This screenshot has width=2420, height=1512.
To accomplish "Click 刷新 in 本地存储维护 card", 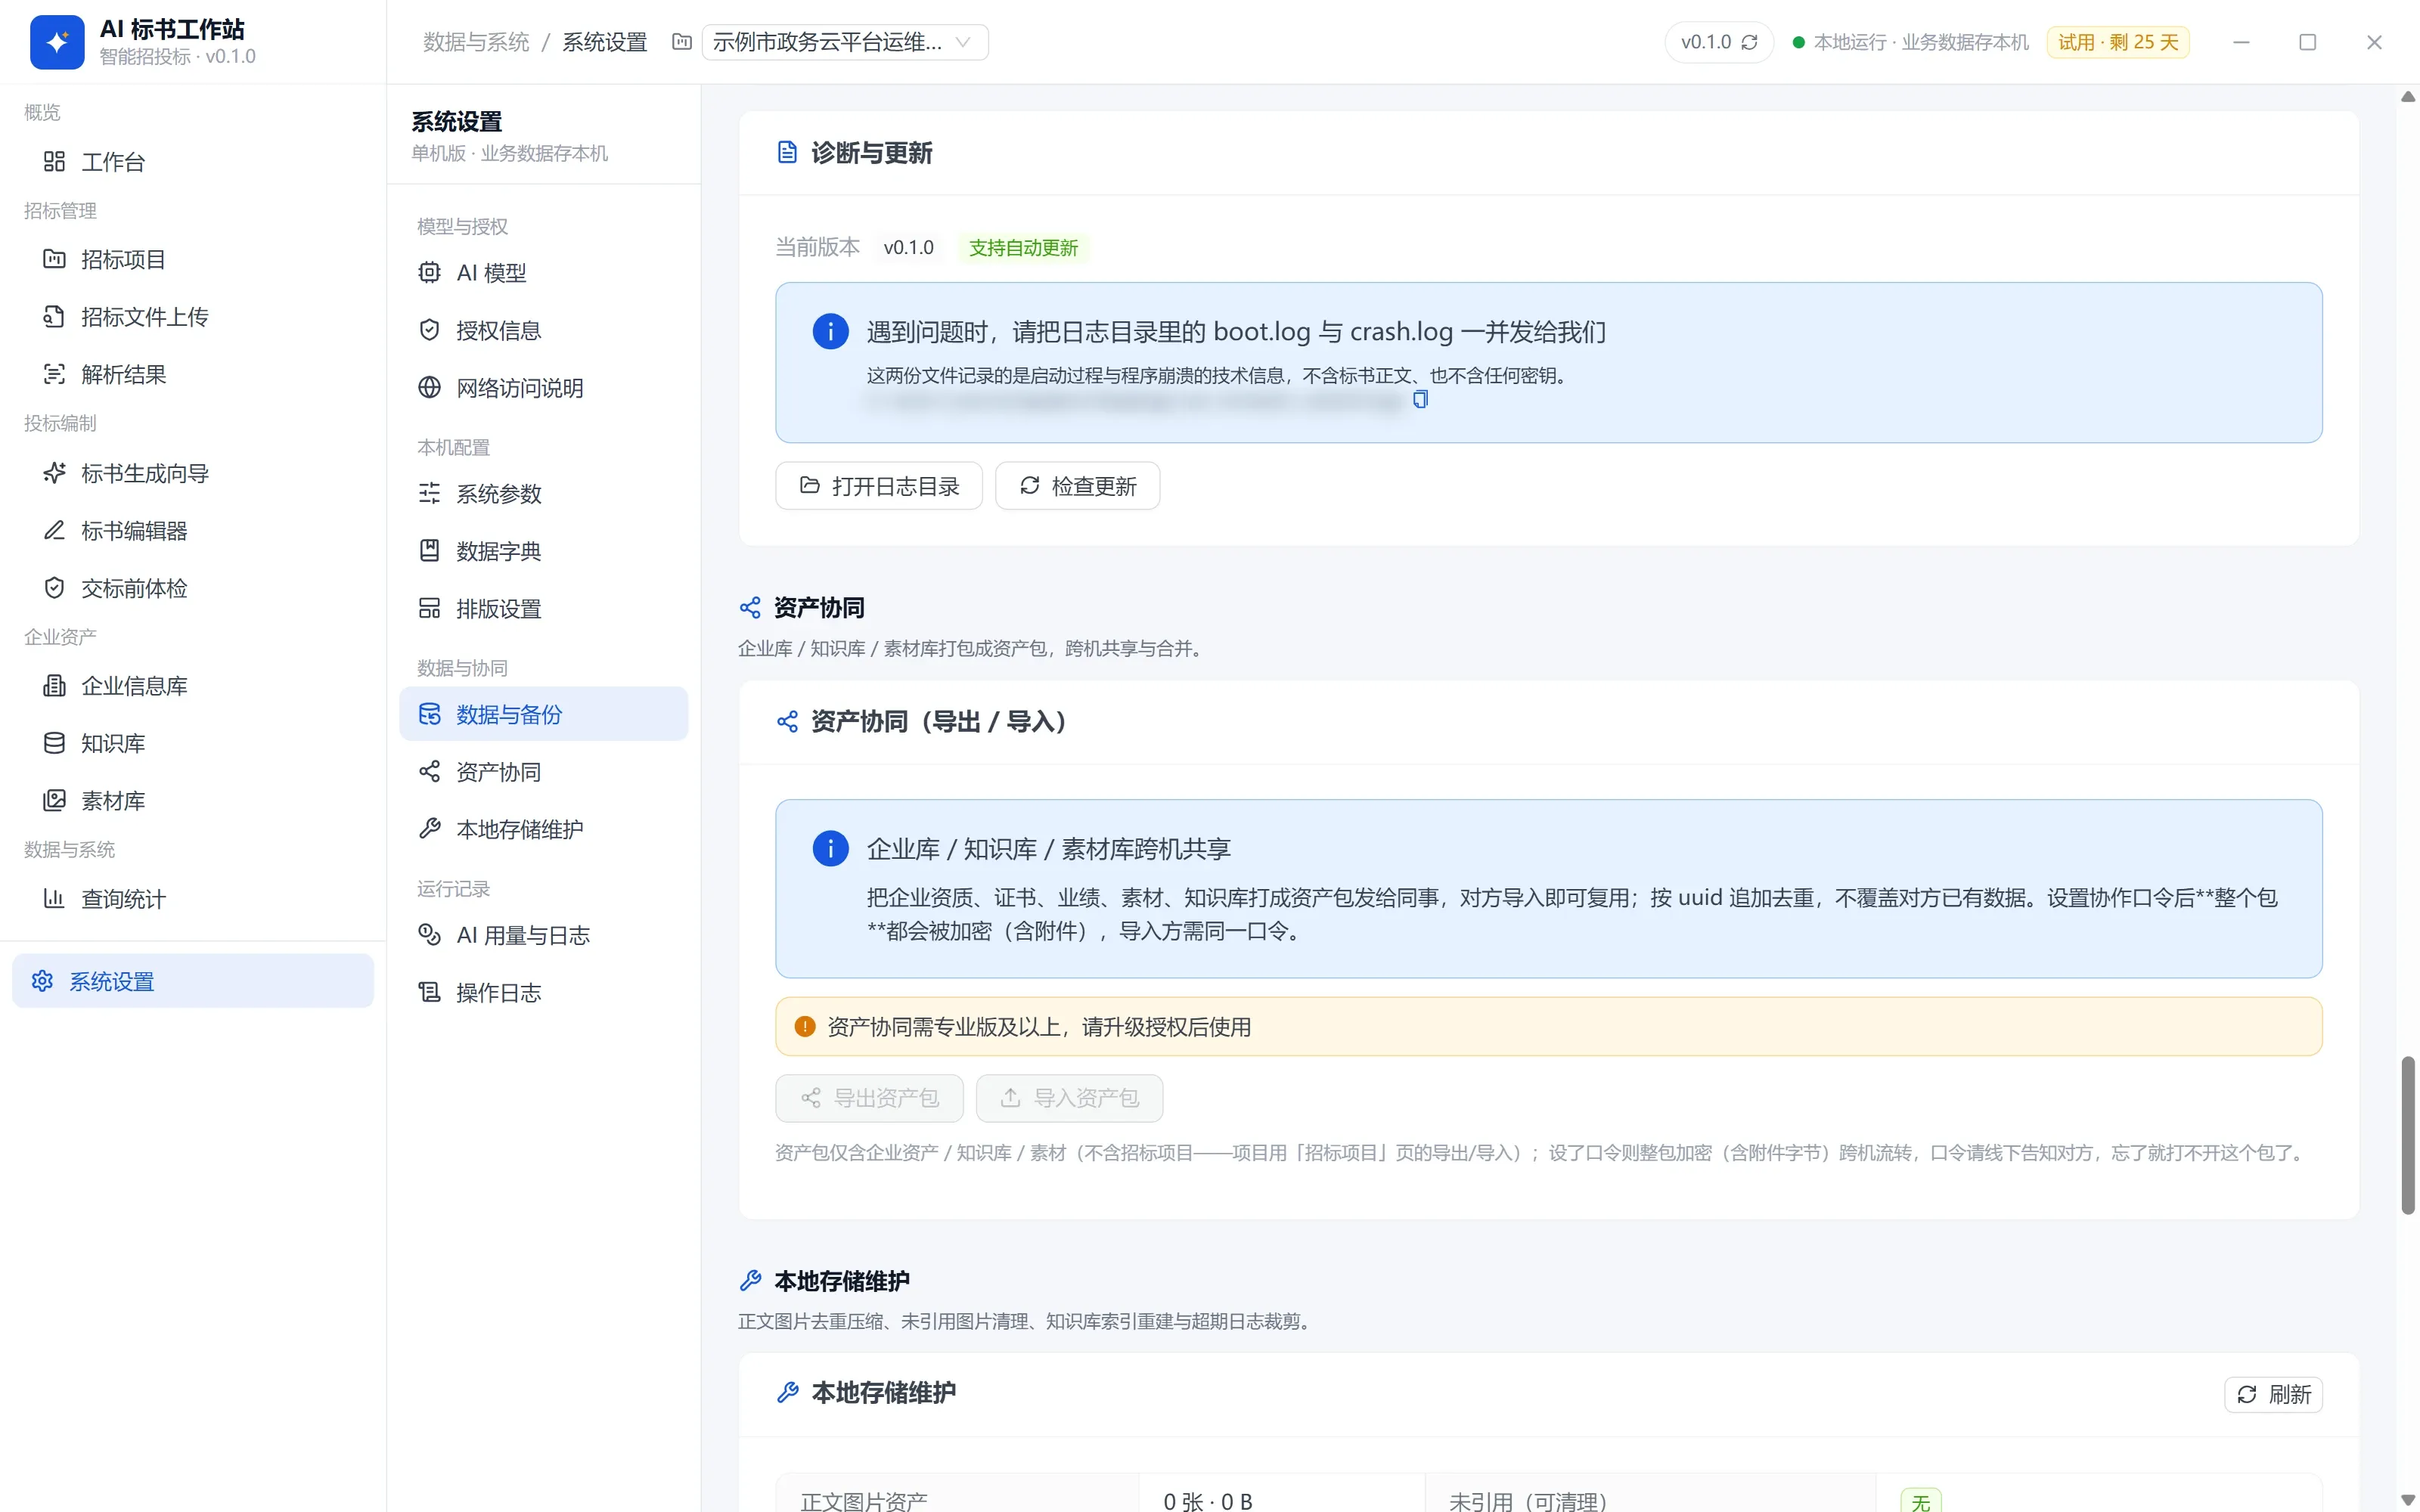I will click(2273, 1394).
